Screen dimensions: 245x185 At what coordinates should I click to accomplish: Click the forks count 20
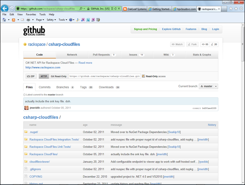point(214,44)
